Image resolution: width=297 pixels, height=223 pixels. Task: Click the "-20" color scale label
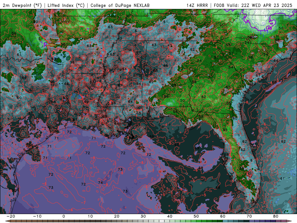tap(11, 216)
